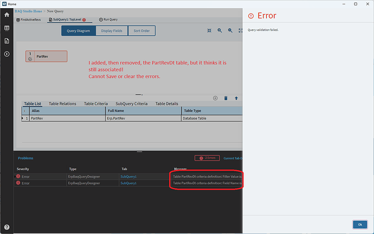Click the red error icon of the Filter Value row

[18, 177]
